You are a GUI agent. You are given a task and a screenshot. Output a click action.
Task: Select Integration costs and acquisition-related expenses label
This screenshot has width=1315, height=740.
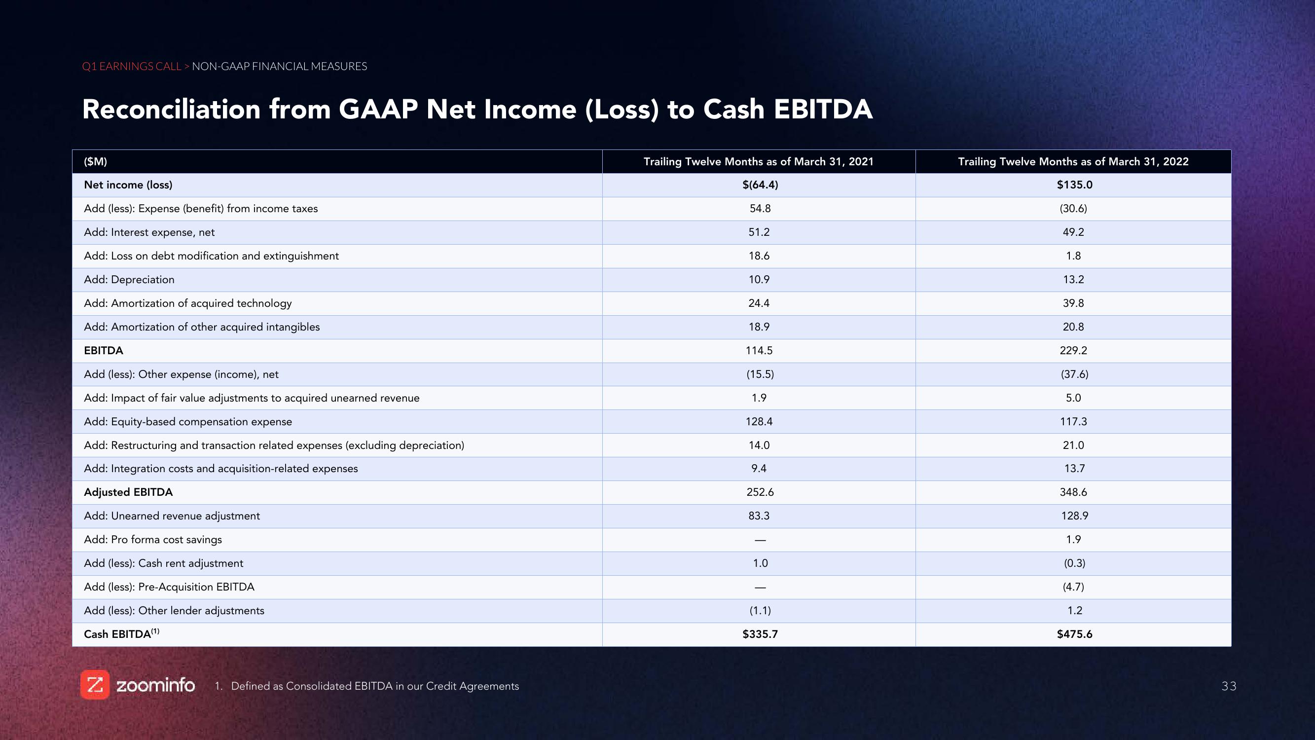220,469
